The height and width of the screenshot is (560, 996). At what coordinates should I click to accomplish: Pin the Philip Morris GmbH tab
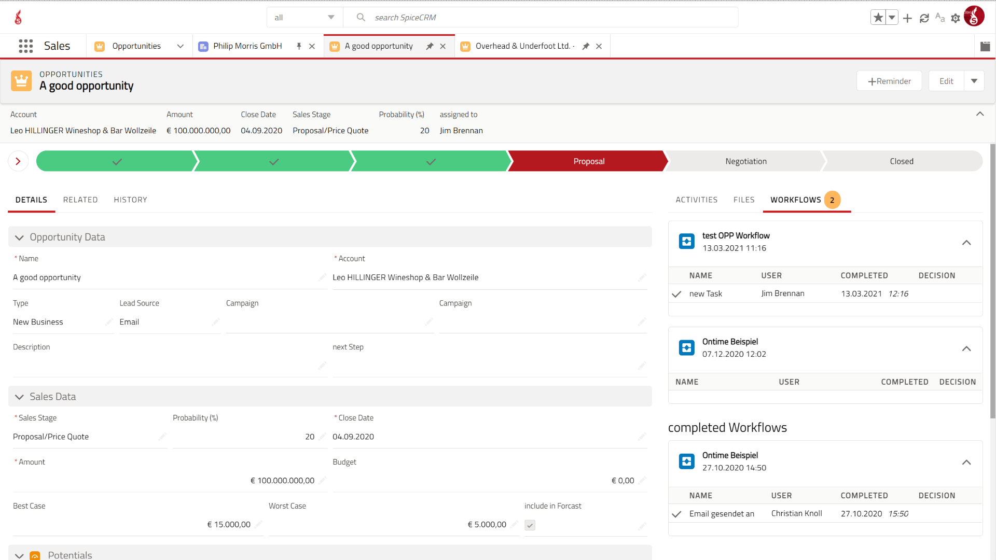299,46
